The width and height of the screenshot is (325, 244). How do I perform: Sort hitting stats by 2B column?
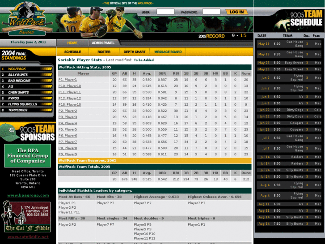(196, 73)
